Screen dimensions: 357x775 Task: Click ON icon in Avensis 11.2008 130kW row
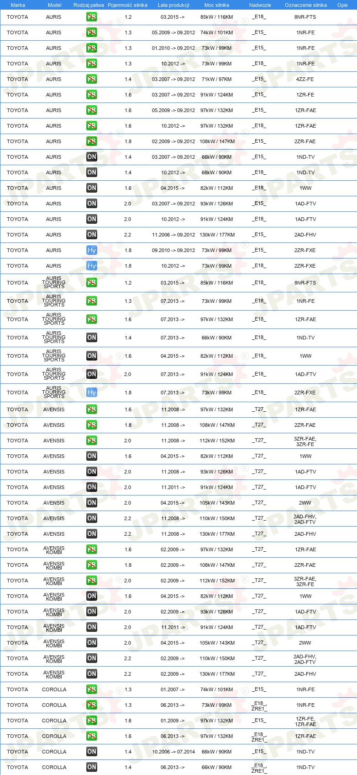(92, 534)
